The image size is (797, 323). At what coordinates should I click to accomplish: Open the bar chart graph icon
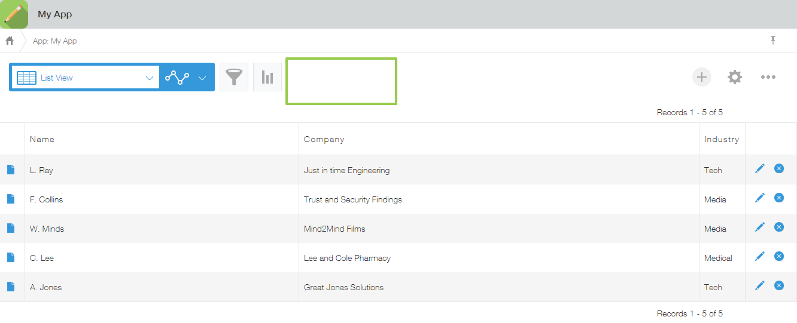(x=267, y=77)
